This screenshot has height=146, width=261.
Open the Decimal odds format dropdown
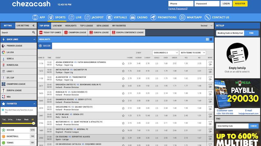click(x=206, y=26)
